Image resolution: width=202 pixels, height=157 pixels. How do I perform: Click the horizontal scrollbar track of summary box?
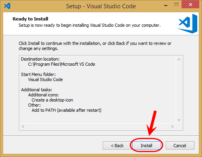(x=98, y=126)
